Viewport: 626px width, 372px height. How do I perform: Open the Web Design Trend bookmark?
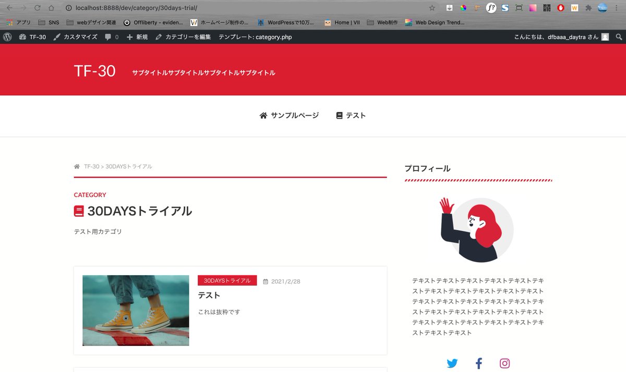[435, 22]
